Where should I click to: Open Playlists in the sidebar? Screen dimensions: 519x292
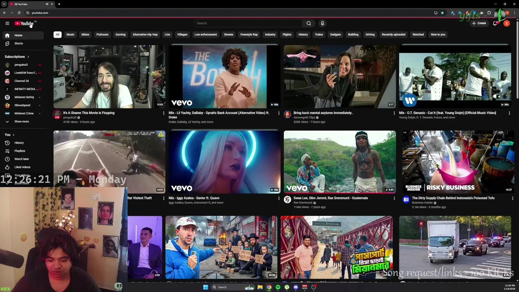[x=22, y=151]
